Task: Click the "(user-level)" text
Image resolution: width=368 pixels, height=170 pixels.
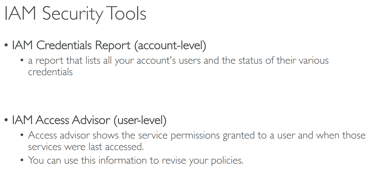Action: [x=140, y=120]
